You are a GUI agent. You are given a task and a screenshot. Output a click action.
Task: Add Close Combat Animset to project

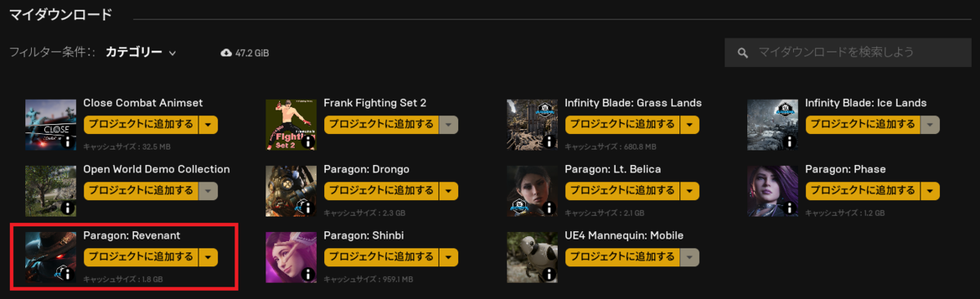pyautogui.click(x=141, y=124)
